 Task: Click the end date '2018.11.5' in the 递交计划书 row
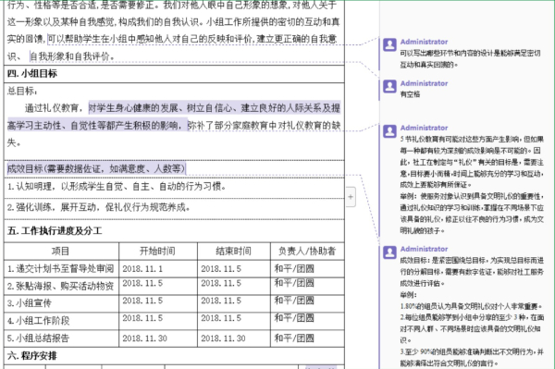pos(221,269)
